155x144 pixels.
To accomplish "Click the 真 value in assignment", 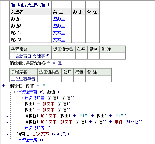I will (60, 63).
